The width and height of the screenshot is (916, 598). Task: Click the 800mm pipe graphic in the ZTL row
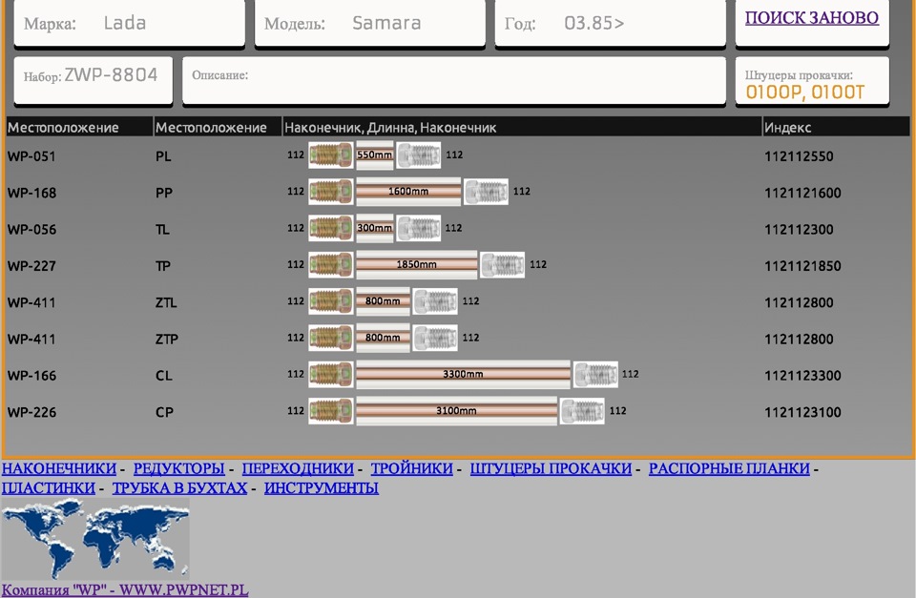[383, 301]
